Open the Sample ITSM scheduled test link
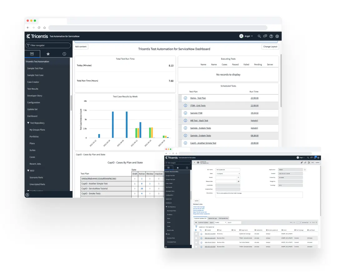Screen dimensions: 337x280 196,113
